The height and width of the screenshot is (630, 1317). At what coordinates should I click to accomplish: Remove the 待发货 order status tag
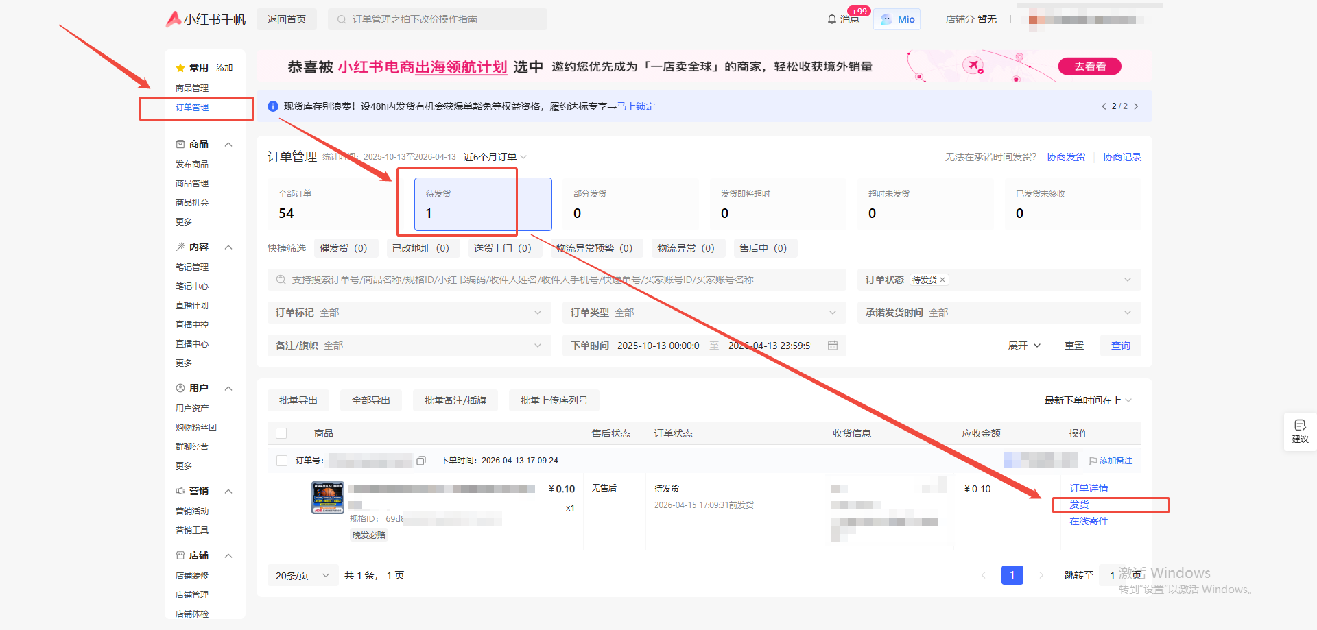point(942,280)
